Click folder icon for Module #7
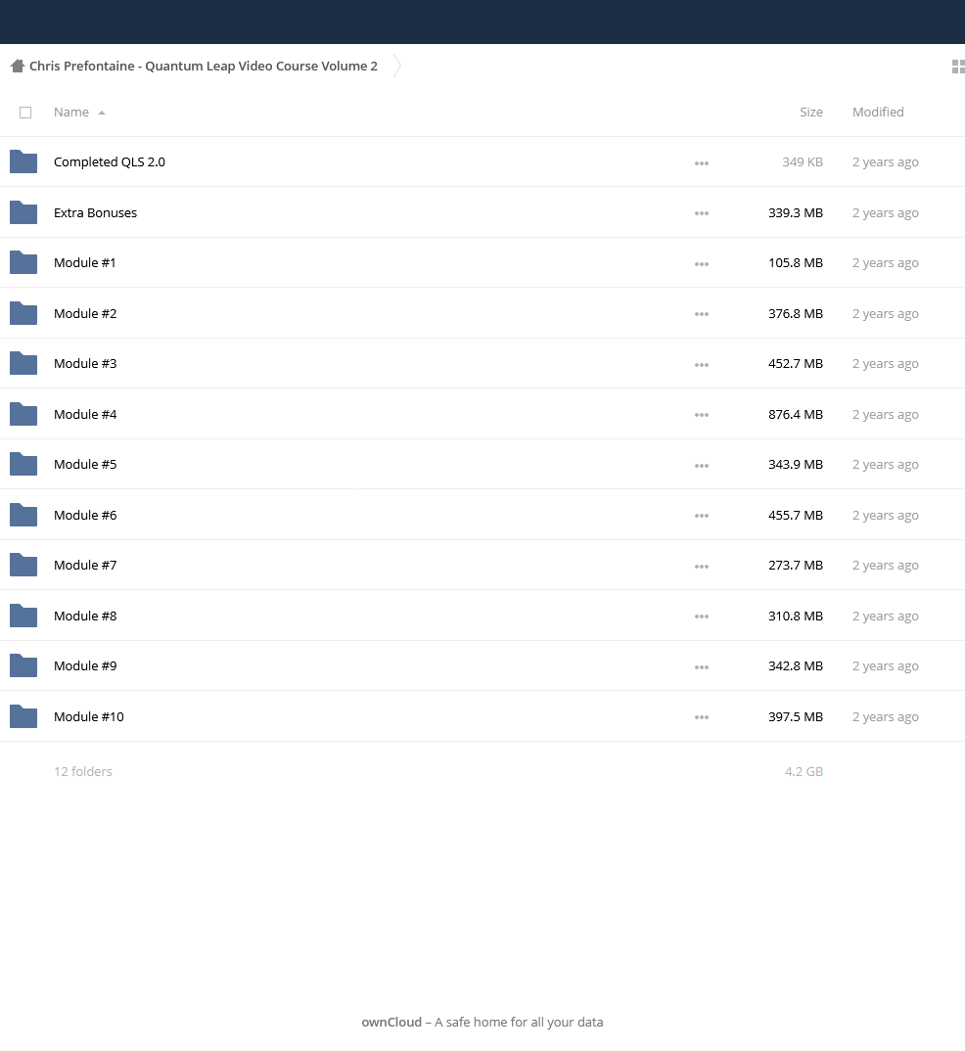This screenshot has width=965, height=1051. [x=23, y=565]
